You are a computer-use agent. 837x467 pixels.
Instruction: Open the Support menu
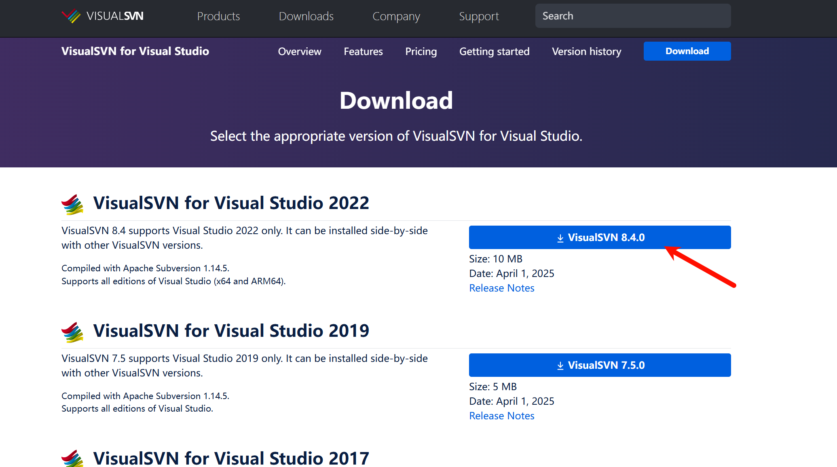point(479,16)
